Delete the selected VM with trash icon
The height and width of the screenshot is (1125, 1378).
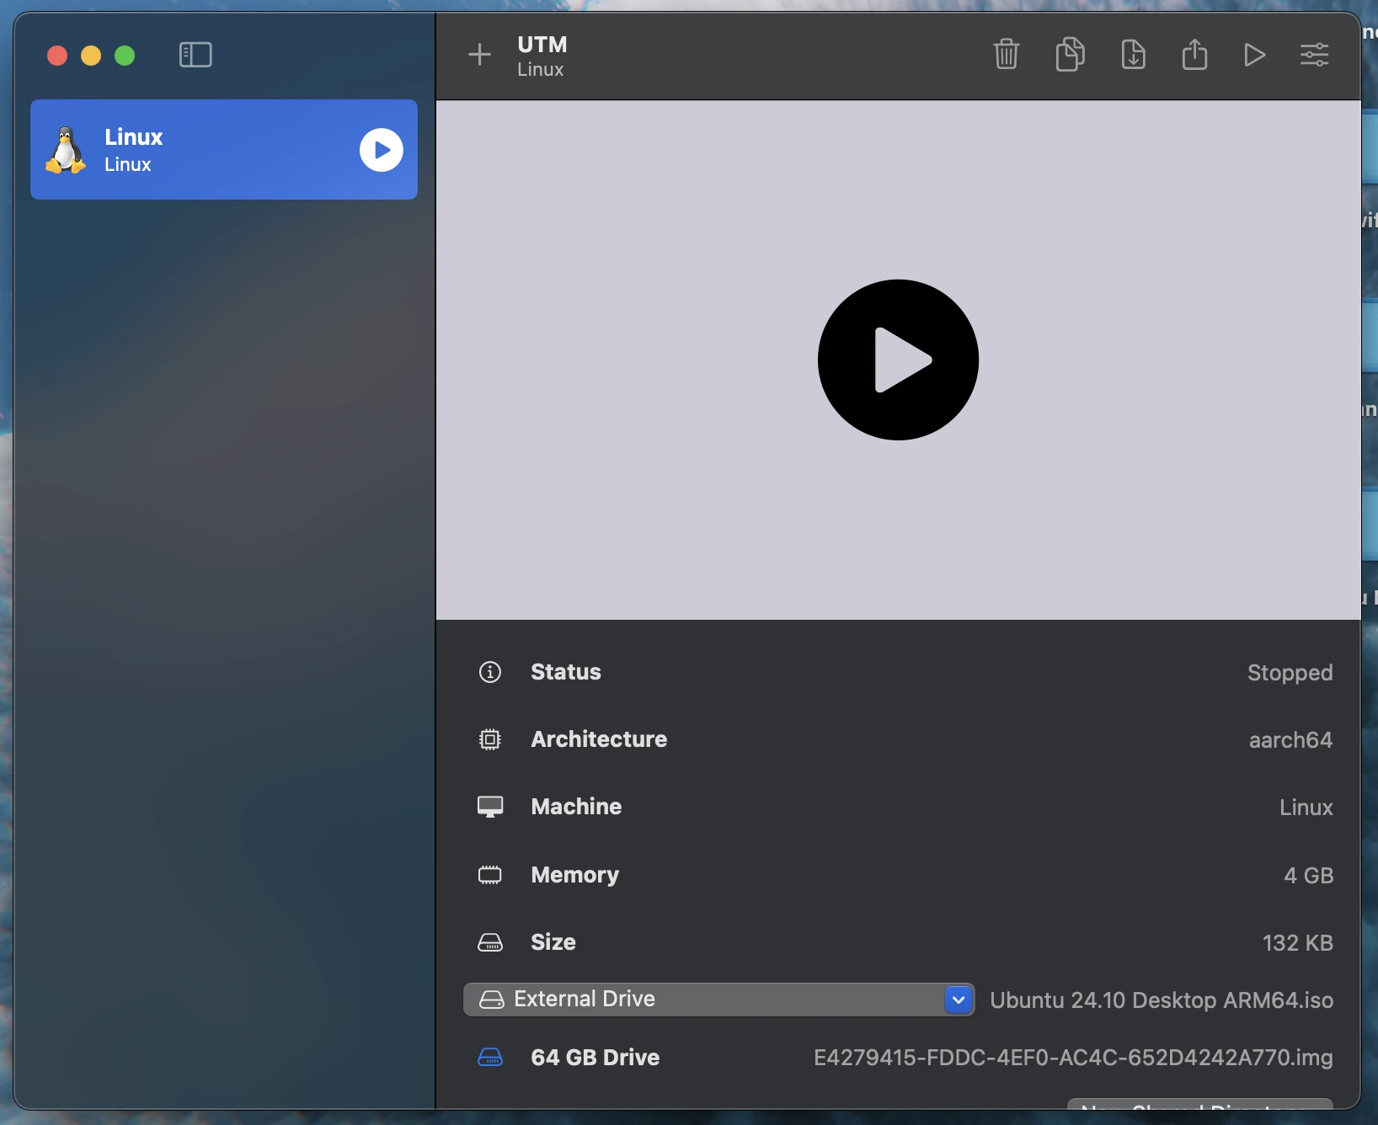point(1007,55)
